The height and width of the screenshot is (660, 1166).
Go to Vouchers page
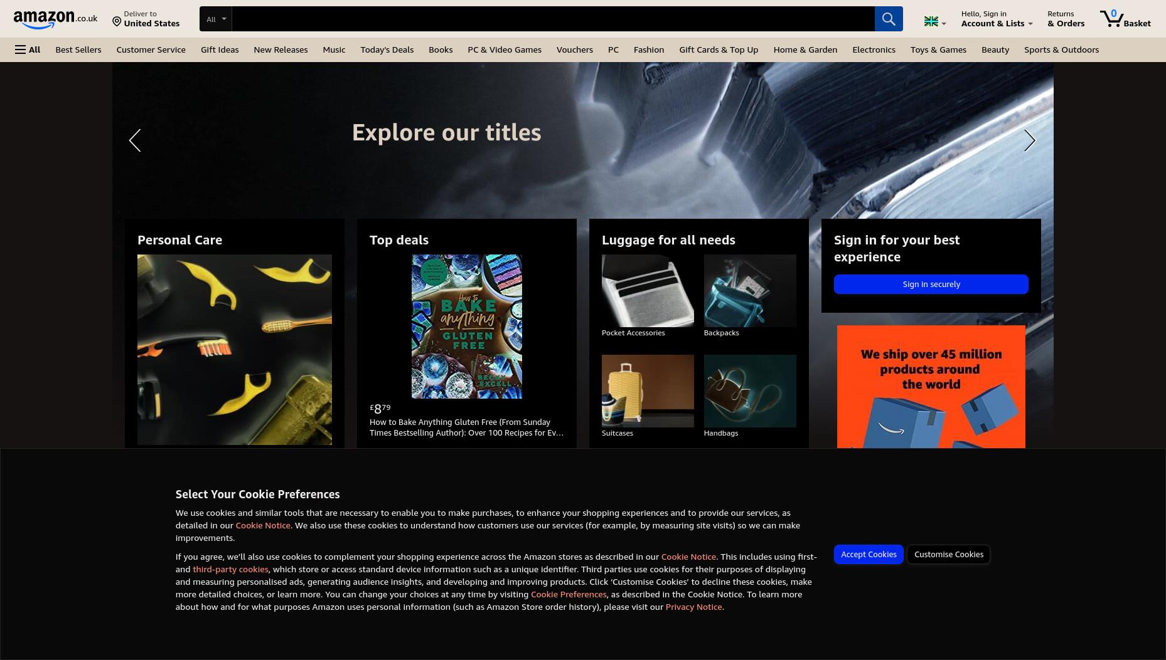click(x=574, y=50)
